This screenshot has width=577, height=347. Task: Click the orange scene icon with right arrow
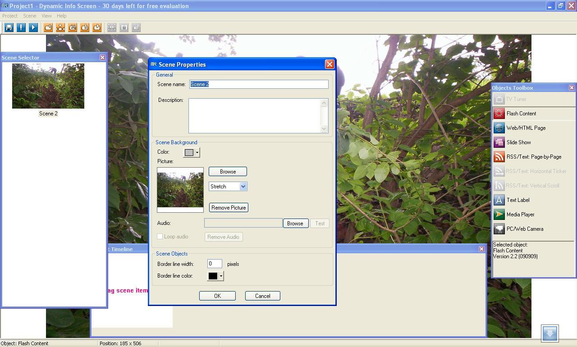coord(97,27)
